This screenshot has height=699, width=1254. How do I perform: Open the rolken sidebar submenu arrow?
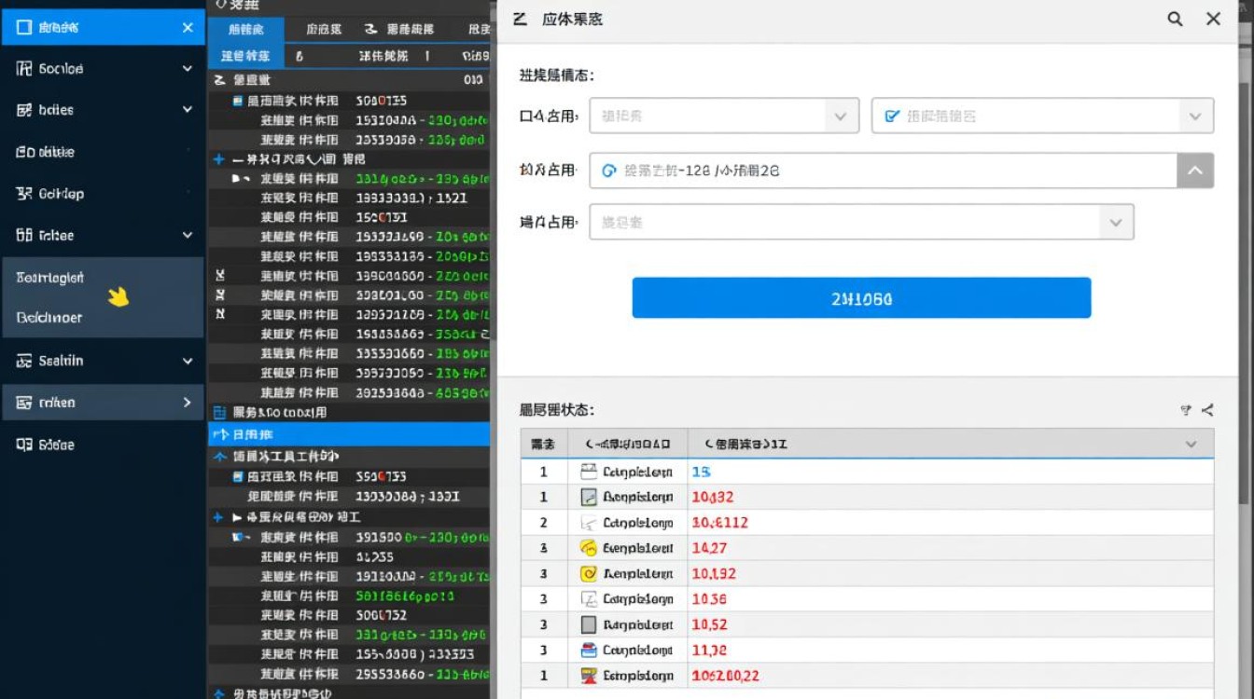pos(188,403)
